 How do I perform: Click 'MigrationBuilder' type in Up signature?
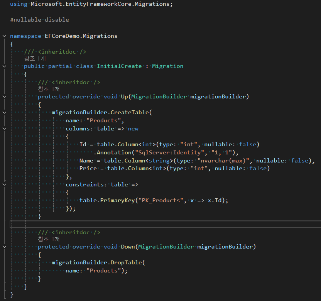(x=159, y=96)
